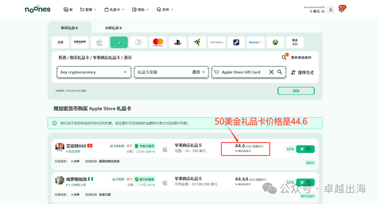Open the 礼品卡 navigation dropdown
378x204 pixels.
coord(114,9)
